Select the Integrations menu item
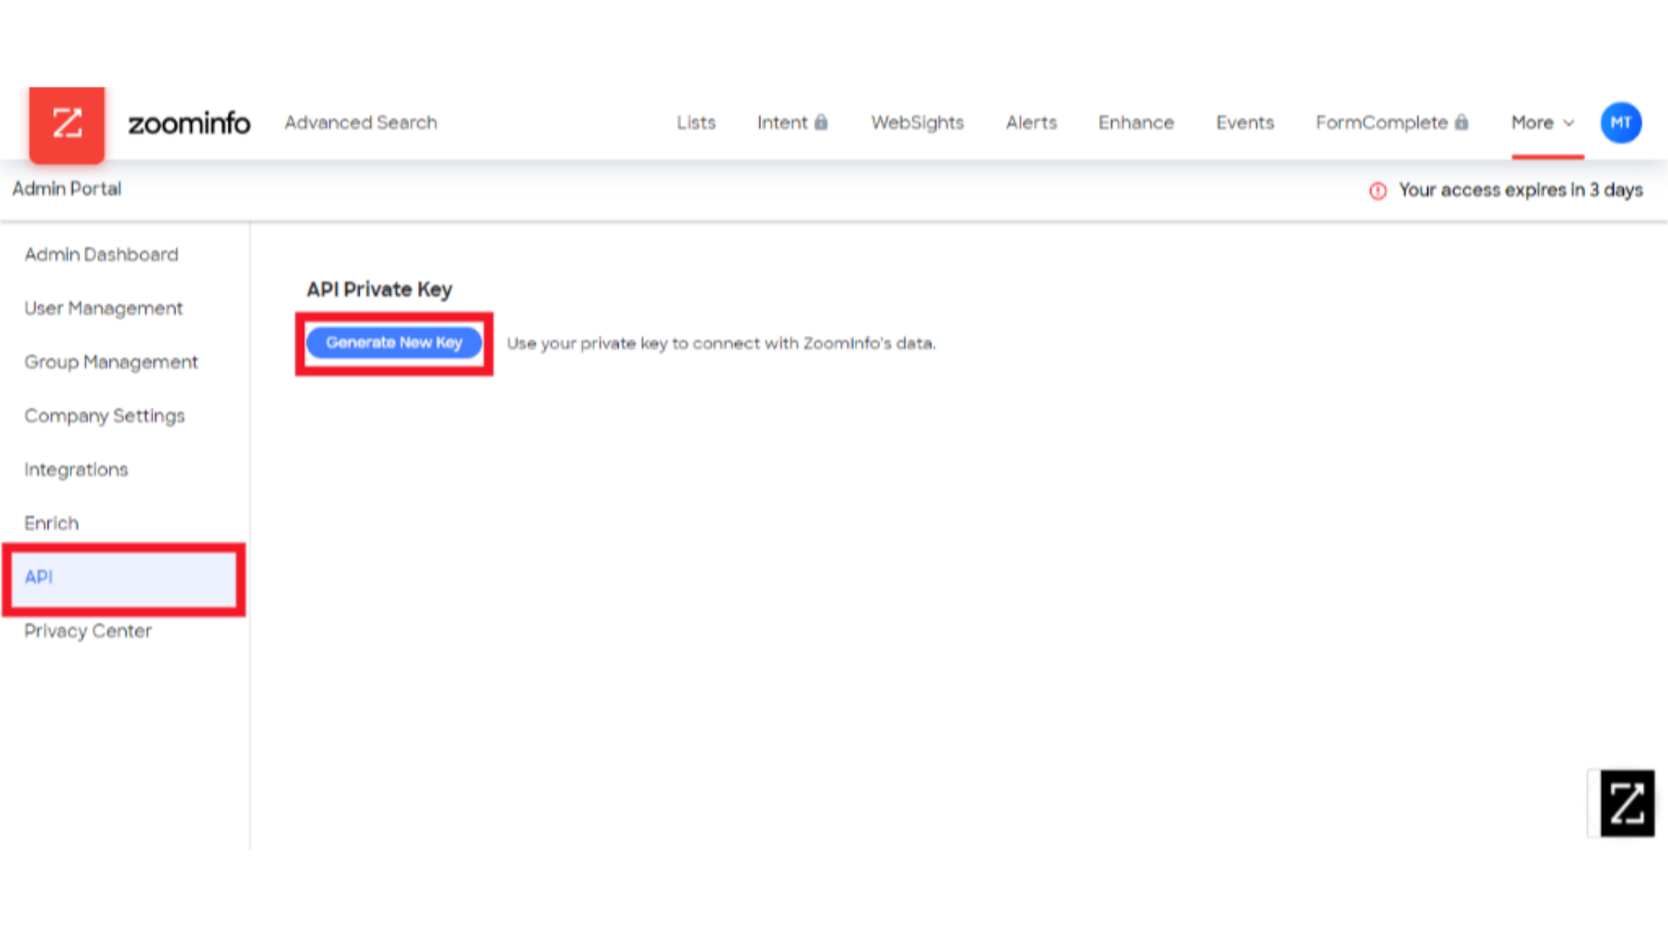The width and height of the screenshot is (1668, 938). (76, 468)
